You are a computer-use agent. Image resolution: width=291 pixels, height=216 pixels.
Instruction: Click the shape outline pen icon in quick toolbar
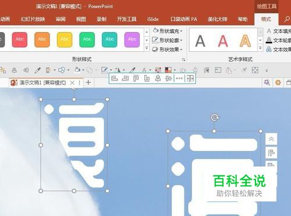[105, 70]
